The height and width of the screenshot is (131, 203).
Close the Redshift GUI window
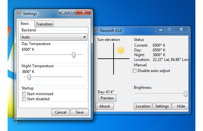coord(181,29)
